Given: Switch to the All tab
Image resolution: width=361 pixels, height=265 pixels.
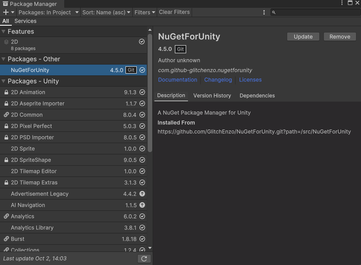Looking at the screenshot, I should (5, 21).
